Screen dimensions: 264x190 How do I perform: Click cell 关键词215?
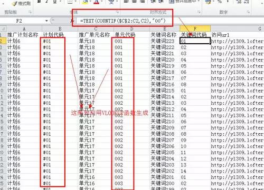click(165, 91)
